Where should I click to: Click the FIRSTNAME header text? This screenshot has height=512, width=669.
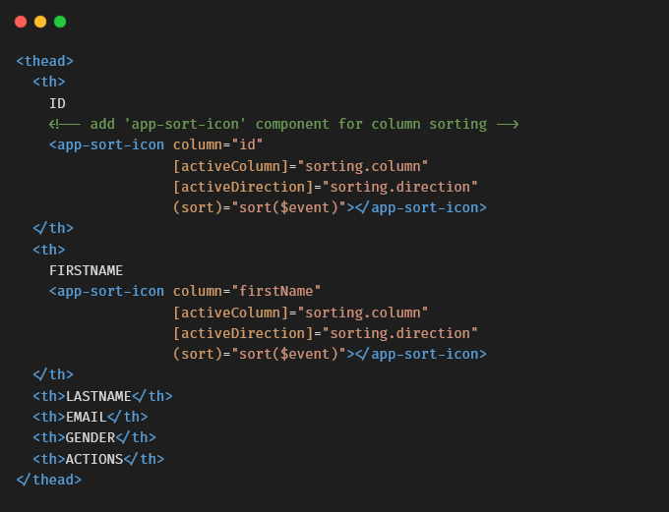(87, 270)
